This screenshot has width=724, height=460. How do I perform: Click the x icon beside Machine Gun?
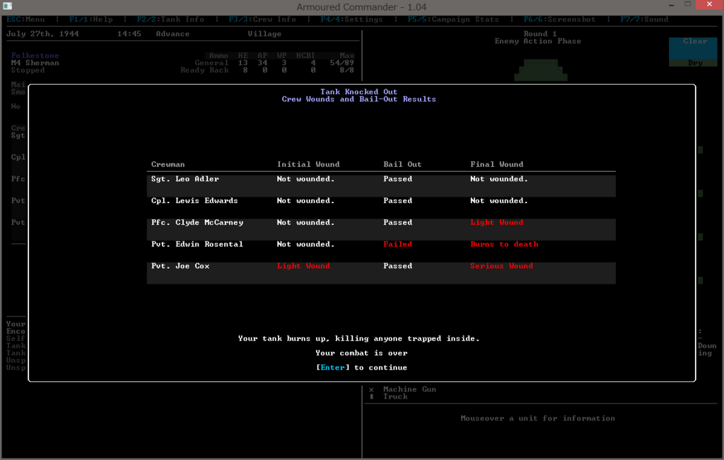[371, 390]
